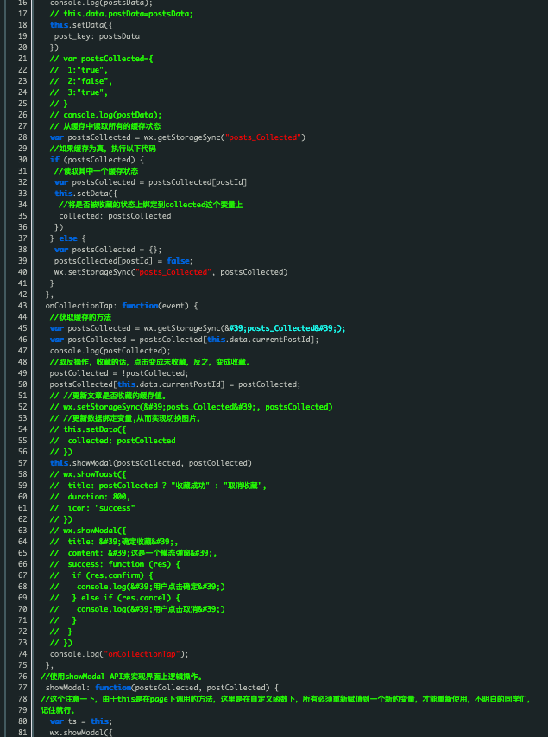
Task: Click the blue keyword "false" in the postsCollected[postId] assignment
Action: (178, 261)
